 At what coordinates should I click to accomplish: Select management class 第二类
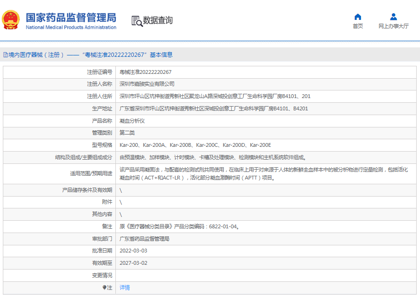click(x=127, y=133)
